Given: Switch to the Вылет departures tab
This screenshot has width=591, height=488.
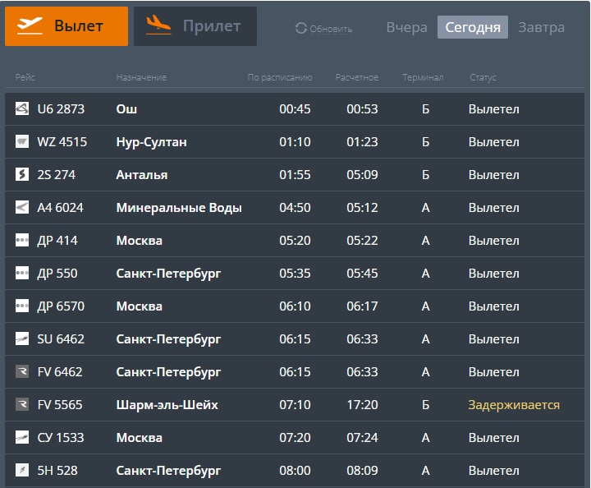Looking at the screenshot, I should pyautogui.click(x=66, y=26).
